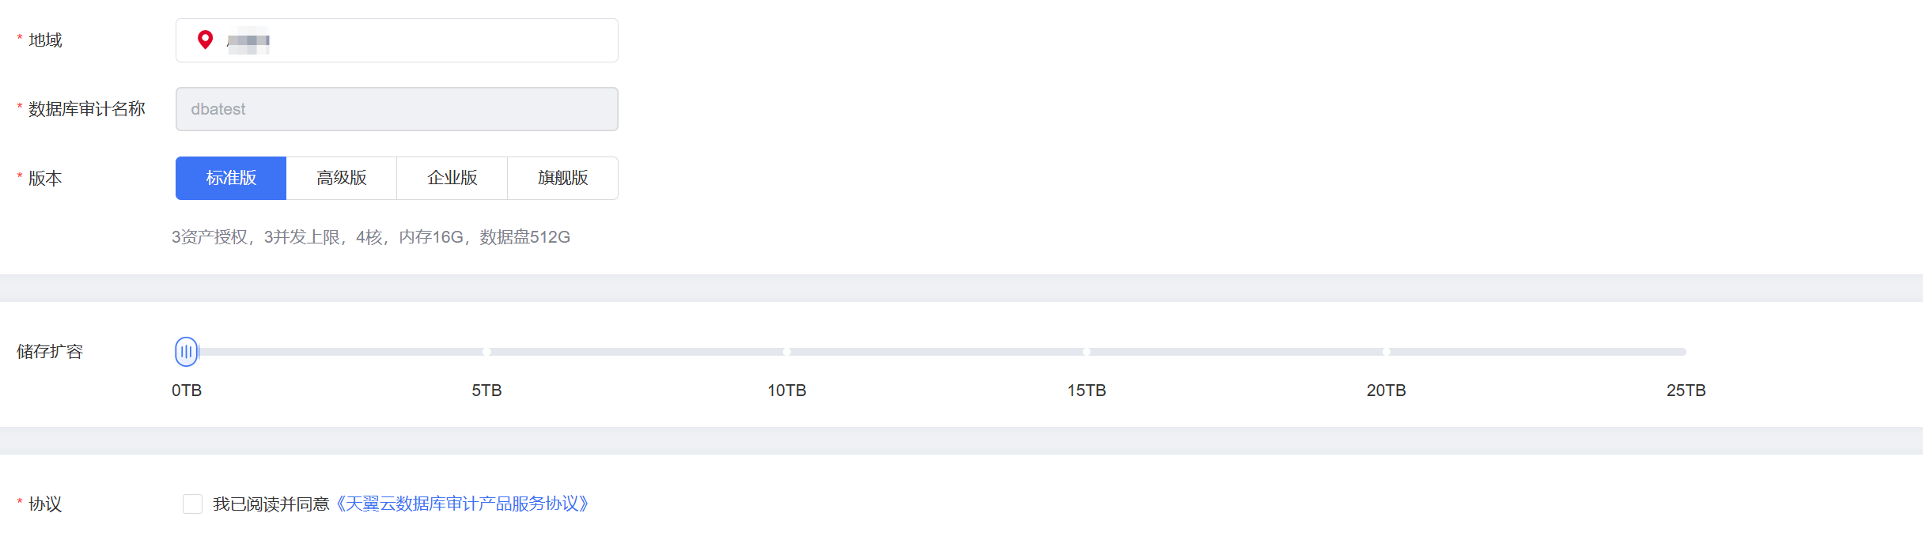Set storage slider to 5TB mark

click(486, 352)
